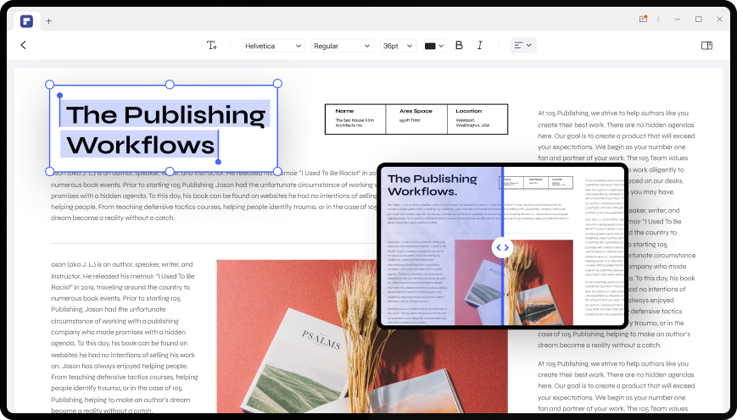Open the Helvetica font family dropdown
This screenshot has height=420, width=737.
point(273,46)
